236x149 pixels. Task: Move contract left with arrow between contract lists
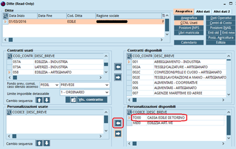point(118,67)
